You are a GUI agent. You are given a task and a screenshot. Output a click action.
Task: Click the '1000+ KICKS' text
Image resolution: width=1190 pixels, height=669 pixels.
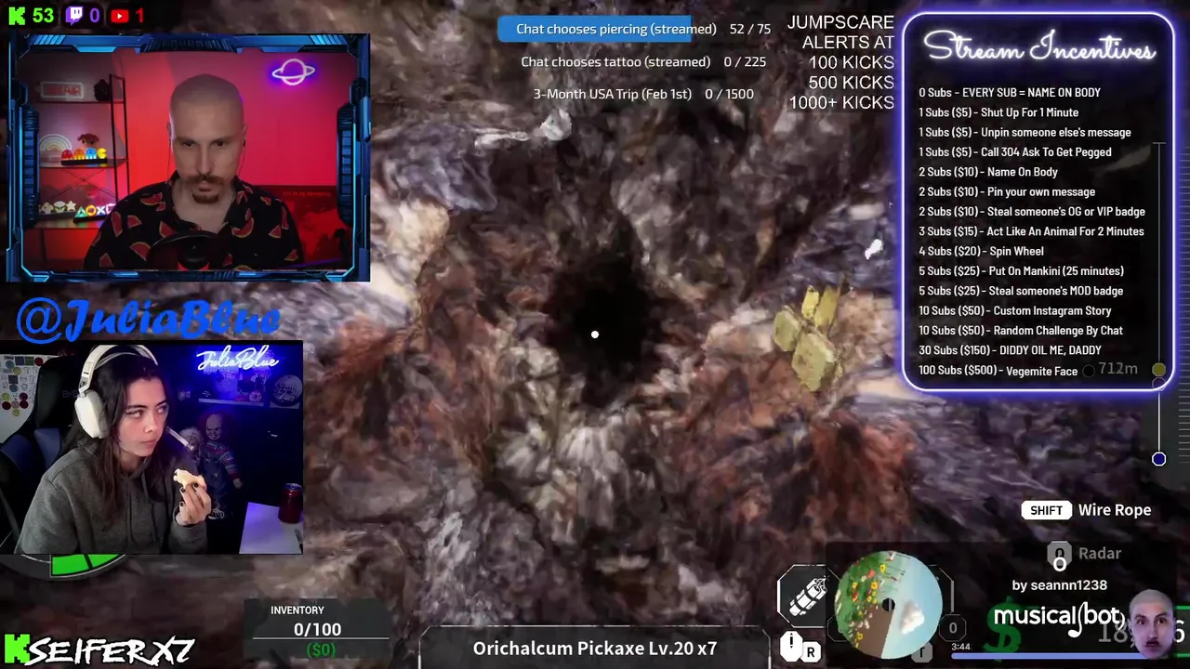(841, 103)
